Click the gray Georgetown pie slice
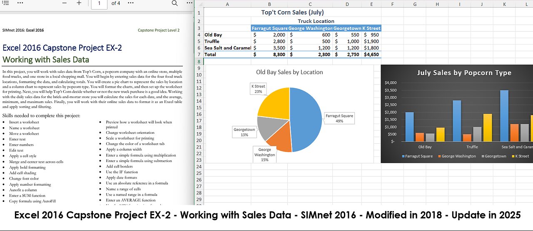The height and width of the screenshot is (231, 533). (x=266, y=128)
